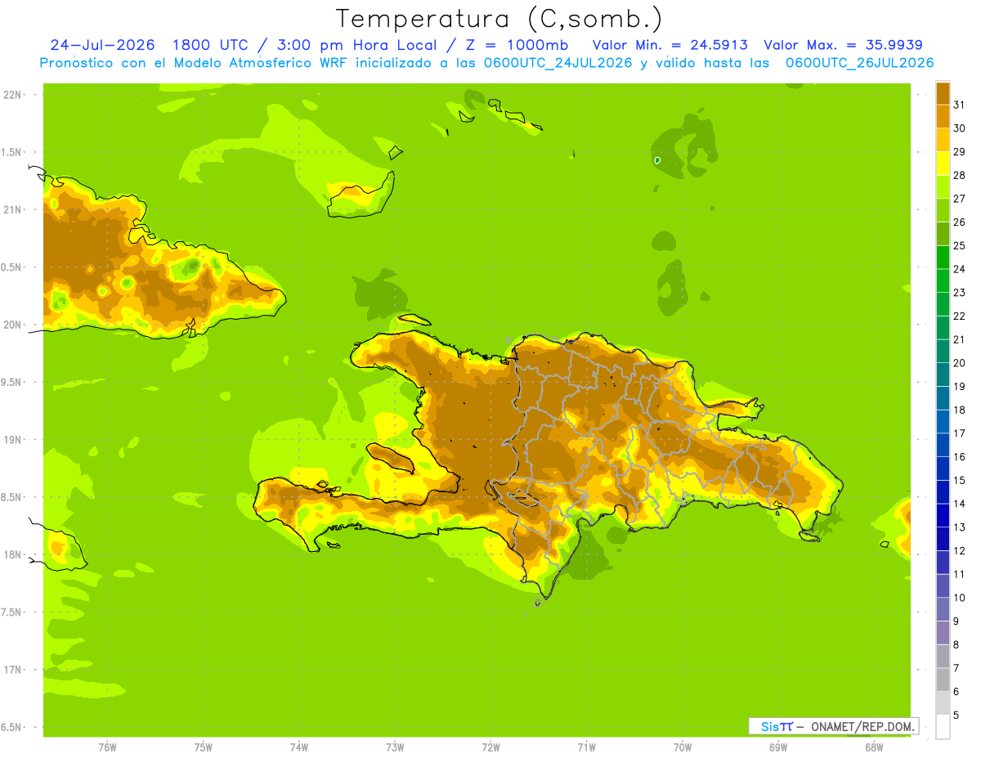Click the '31' label on the color scale
This screenshot has height=758, width=981.
click(959, 104)
